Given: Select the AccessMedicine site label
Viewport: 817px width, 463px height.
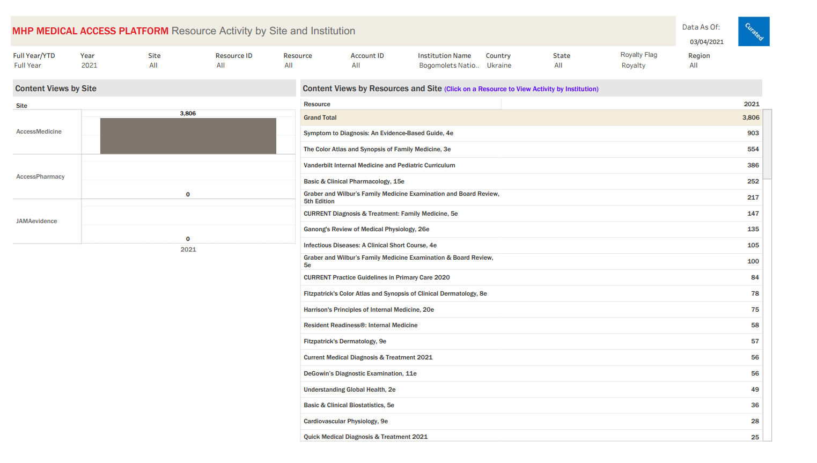Looking at the screenshot, I should click(x=39, y=131).
